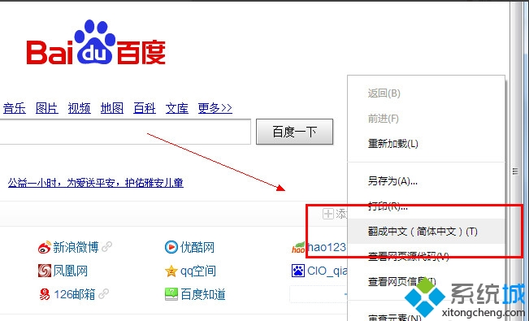Click the 126邮箱 NetEase icon

(x=45, y=294)
